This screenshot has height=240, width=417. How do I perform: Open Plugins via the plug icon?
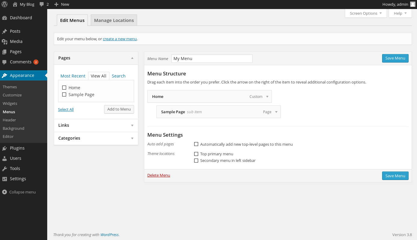(5, 148)
